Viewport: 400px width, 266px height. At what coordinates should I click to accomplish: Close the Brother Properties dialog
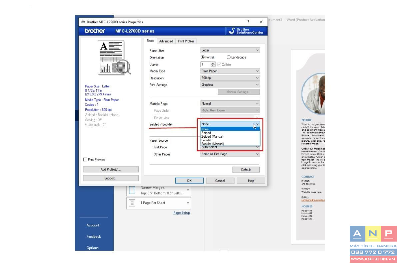(261, 22)
